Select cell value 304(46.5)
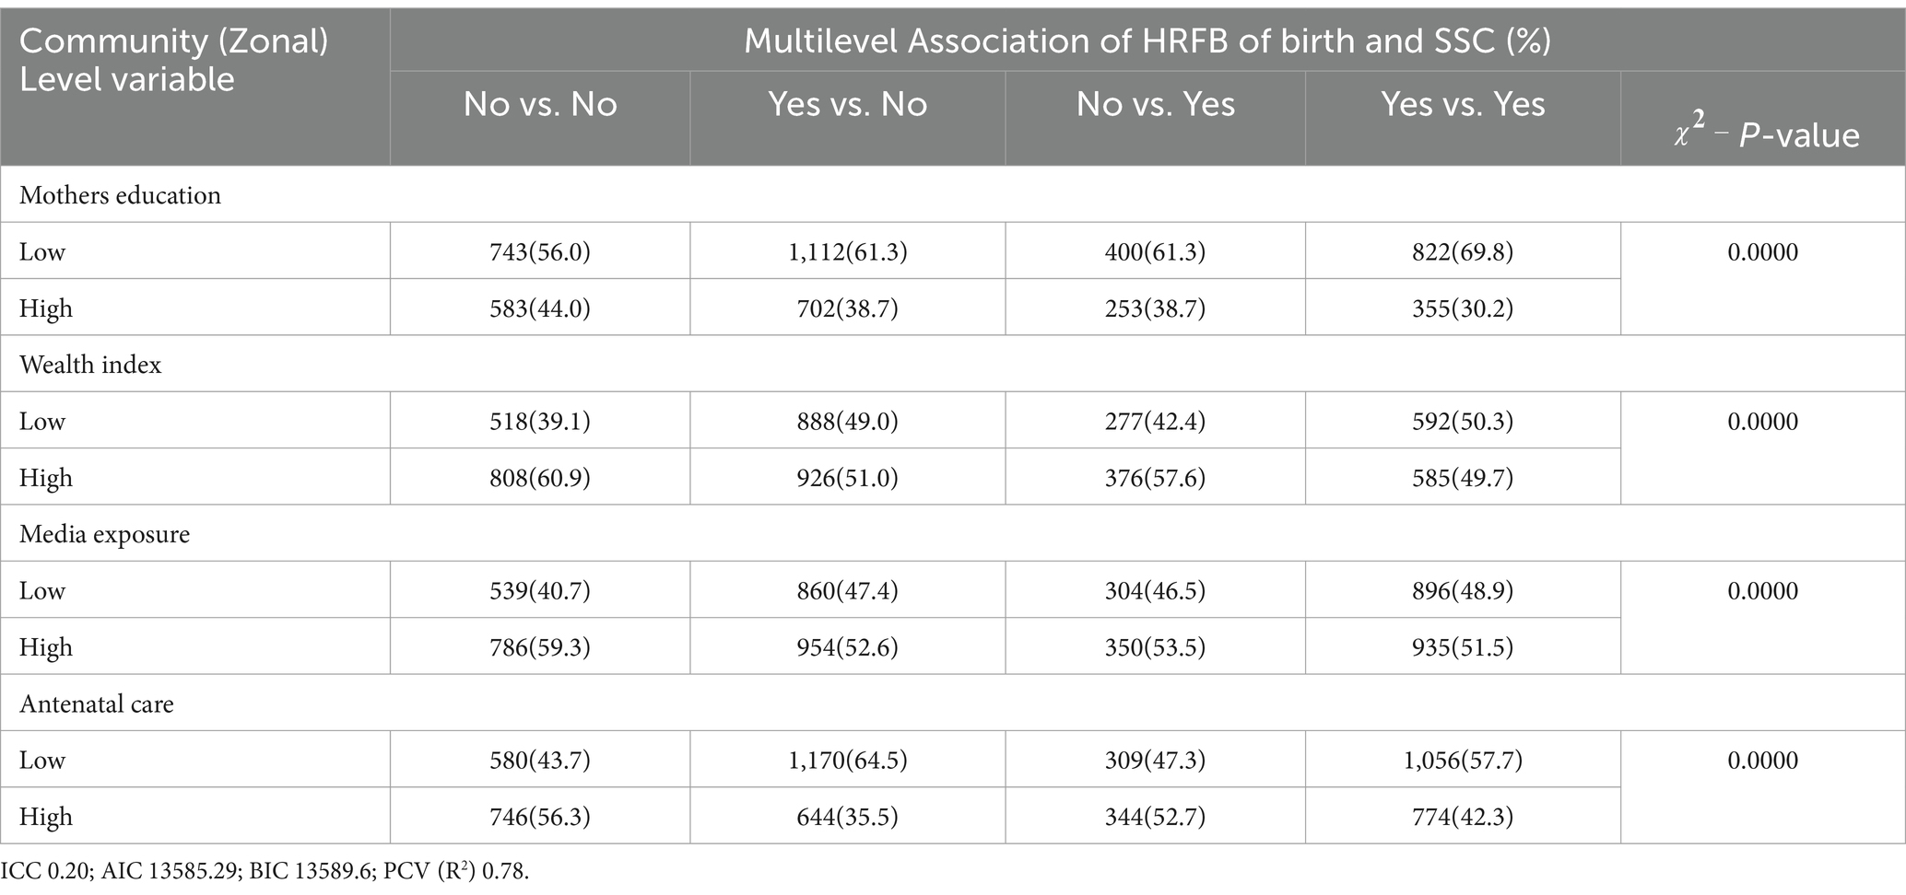The height and width of the screenshot is (895, 1906). tap(1156, 591)
